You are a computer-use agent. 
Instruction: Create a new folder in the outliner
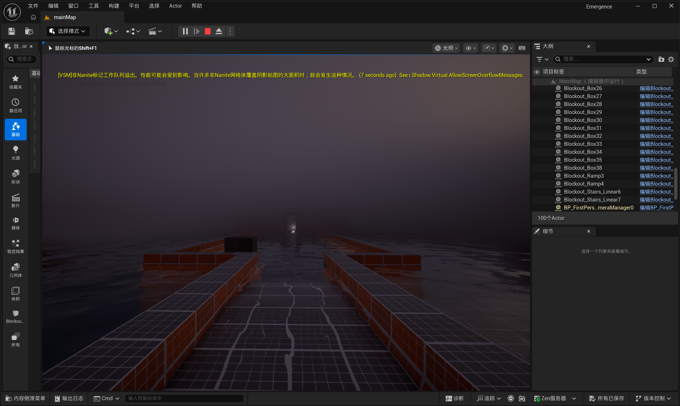click(x=661, y=59)
